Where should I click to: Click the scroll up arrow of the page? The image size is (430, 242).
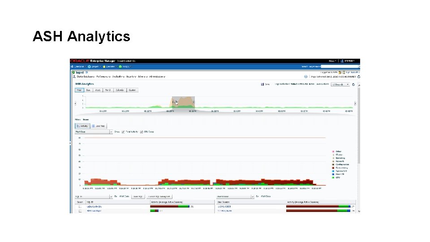[359, 85]
